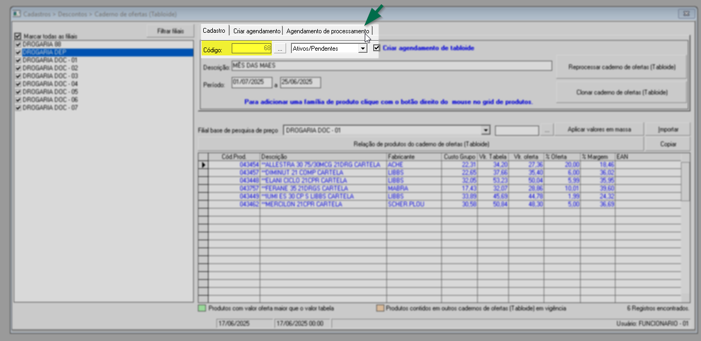Click the row indicator arrow of first row
The height and width of the screenshot is (341, 701).
tap(203, 165)
